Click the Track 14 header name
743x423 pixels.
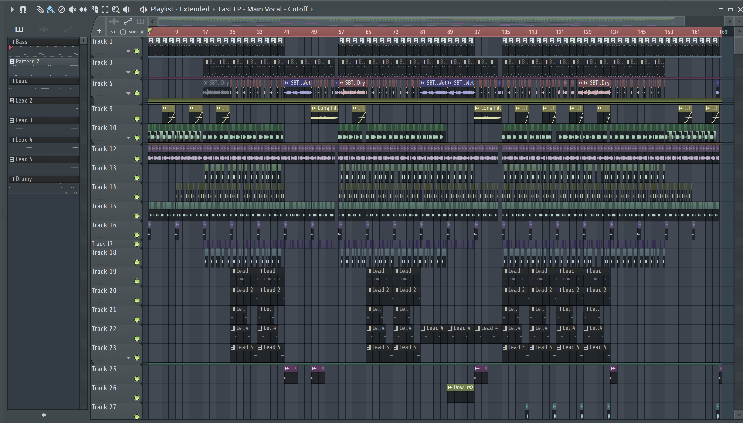click(104, 187)
